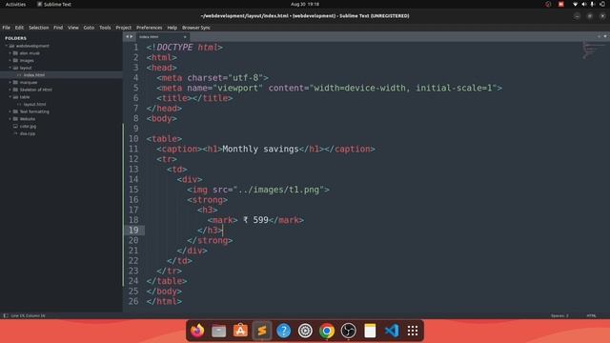Open the Settings gear dock icon
610x343 pixels.
tap(305, 331)
